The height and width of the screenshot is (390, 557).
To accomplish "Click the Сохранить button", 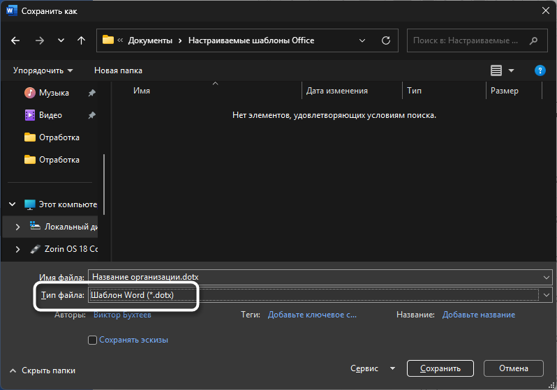I will 440,368.
